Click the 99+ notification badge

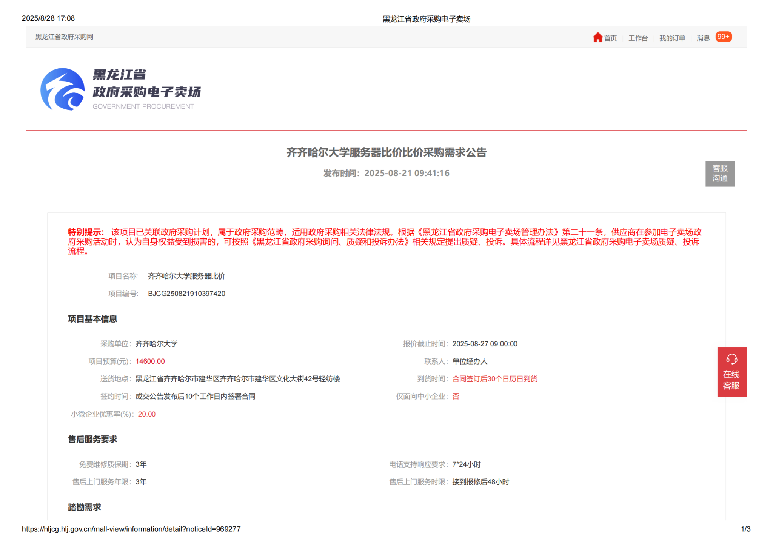(724, 37)
